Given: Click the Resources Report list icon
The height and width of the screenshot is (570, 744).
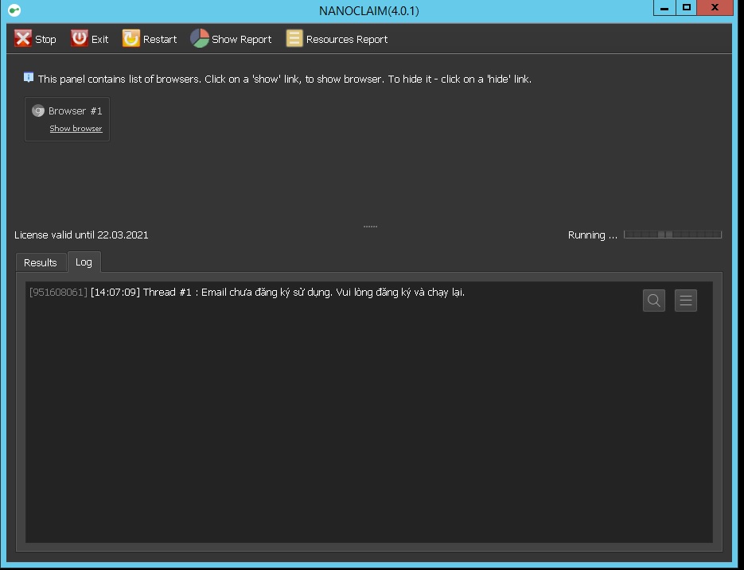Looking at the screenshot, I should tap(294, 38).
